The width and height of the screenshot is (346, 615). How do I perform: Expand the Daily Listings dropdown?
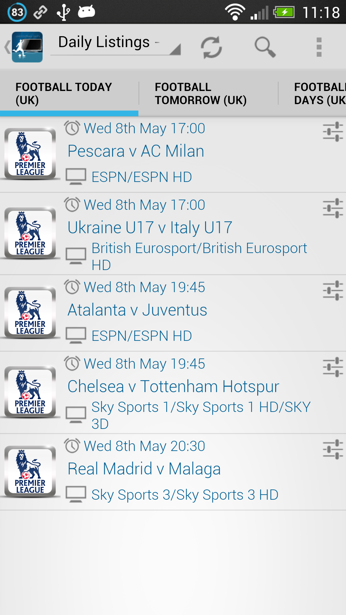(x=116, y=43)
